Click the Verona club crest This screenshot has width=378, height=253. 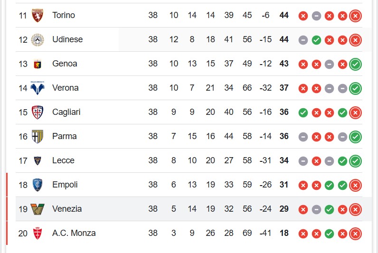point(38,88)
